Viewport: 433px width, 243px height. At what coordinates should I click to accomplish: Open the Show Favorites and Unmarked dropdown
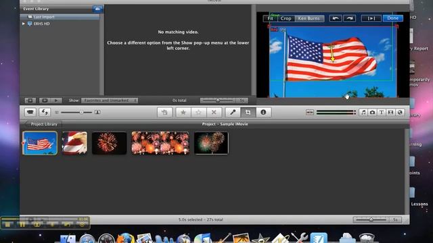(110, 101)
